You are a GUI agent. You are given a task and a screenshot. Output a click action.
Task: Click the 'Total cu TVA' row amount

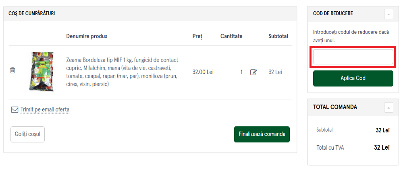382,148
